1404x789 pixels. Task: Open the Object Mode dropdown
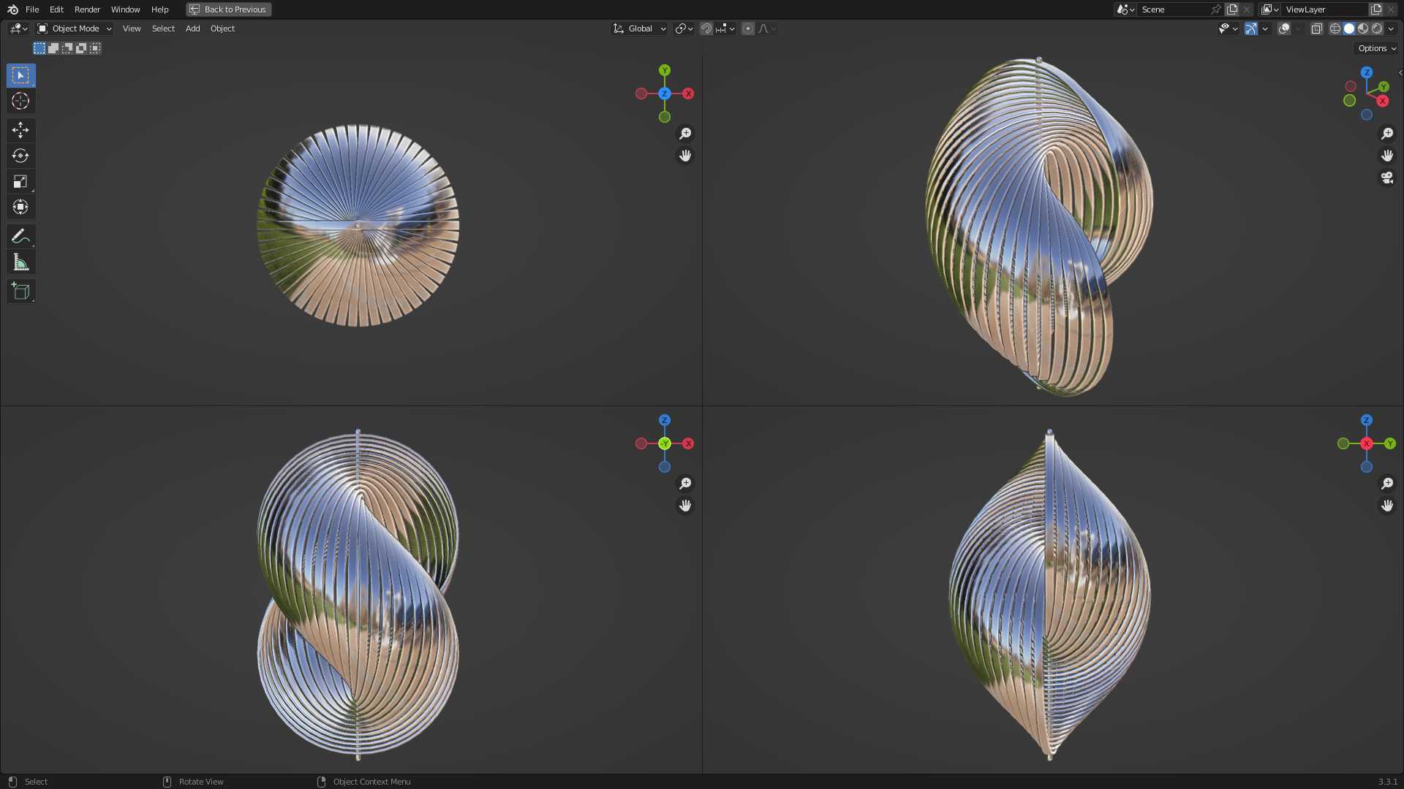[x=75, y=28]
